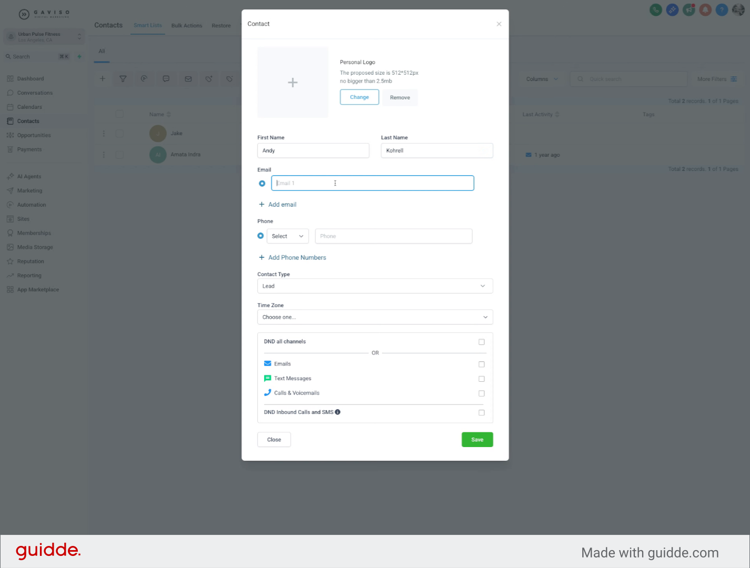Viewport: 750px width, 568px height.
Task: Open the funnel filter toolbar icon
Action: tap(123, 79)
